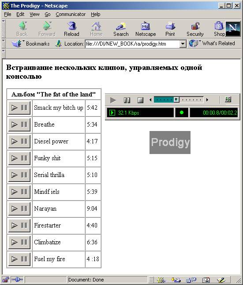
Task: Play the Diesel power track
Action: tap(15, 141)
